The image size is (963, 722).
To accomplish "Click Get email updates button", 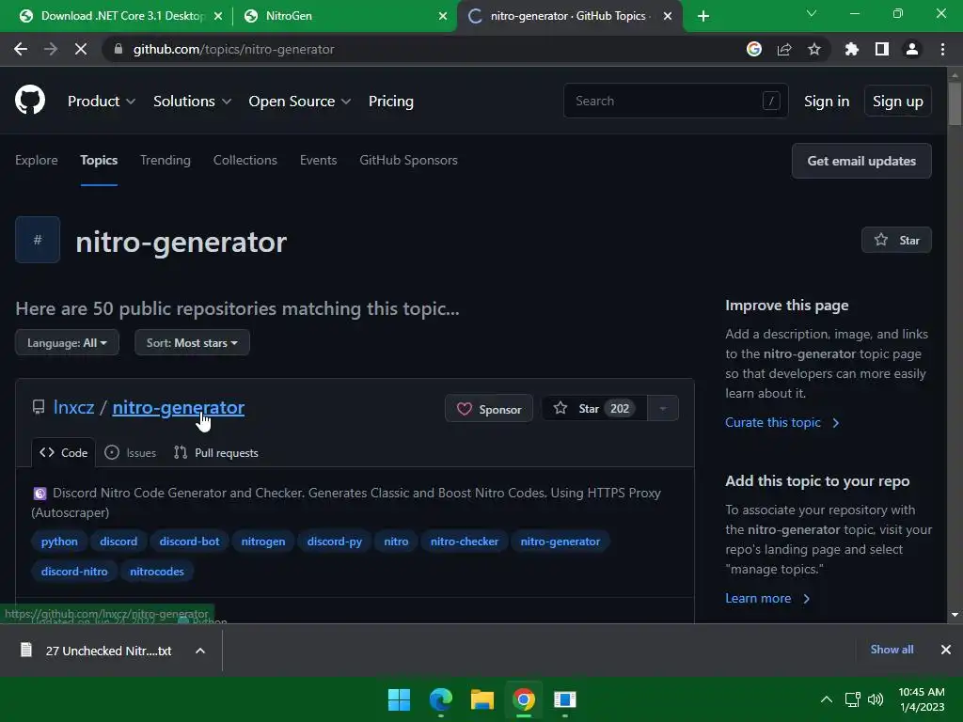I will (x=861, y=161).
